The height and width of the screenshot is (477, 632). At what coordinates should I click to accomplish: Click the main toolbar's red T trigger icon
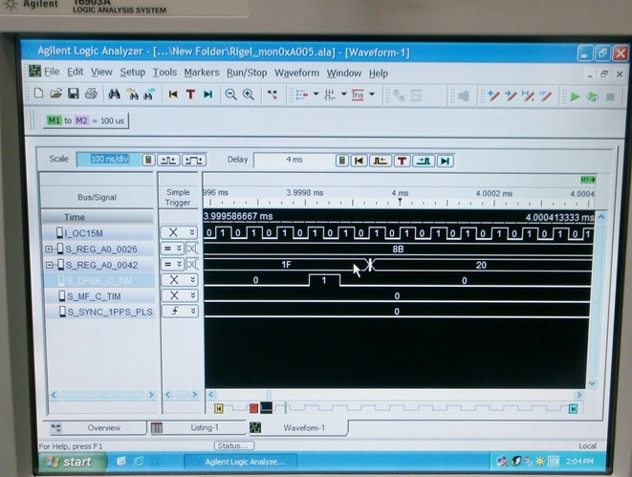pos(190,95)
